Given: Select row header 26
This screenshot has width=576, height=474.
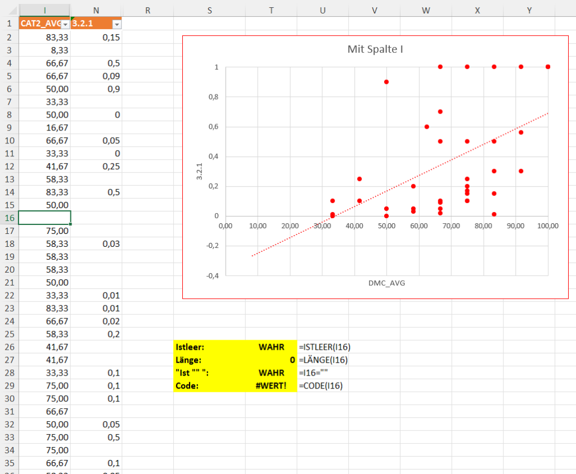Looking at the screenshot, I should click(9, 347).
